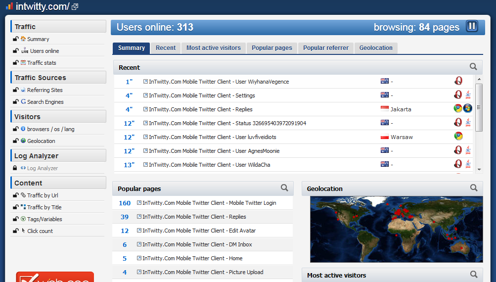
Task: Go to Referring Sites
Action: click(45, 90)
